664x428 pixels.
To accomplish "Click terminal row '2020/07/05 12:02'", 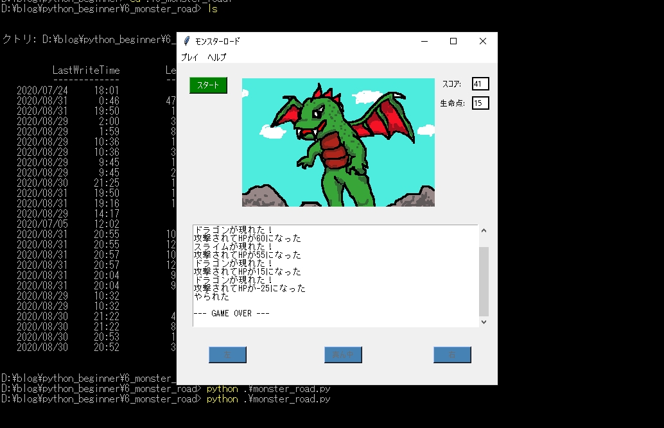I will [x=68, y=223].
